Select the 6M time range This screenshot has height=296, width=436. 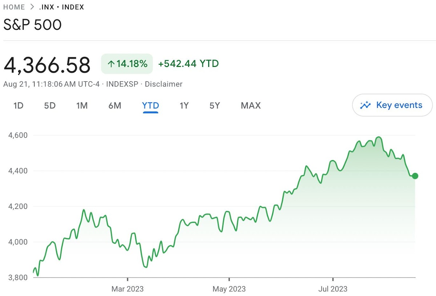[115, 106]
